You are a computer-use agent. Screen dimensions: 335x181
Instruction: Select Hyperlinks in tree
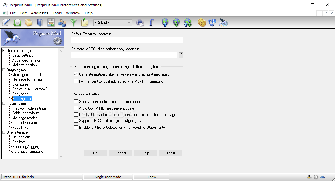pyautogui.click(x=20, y=128)
